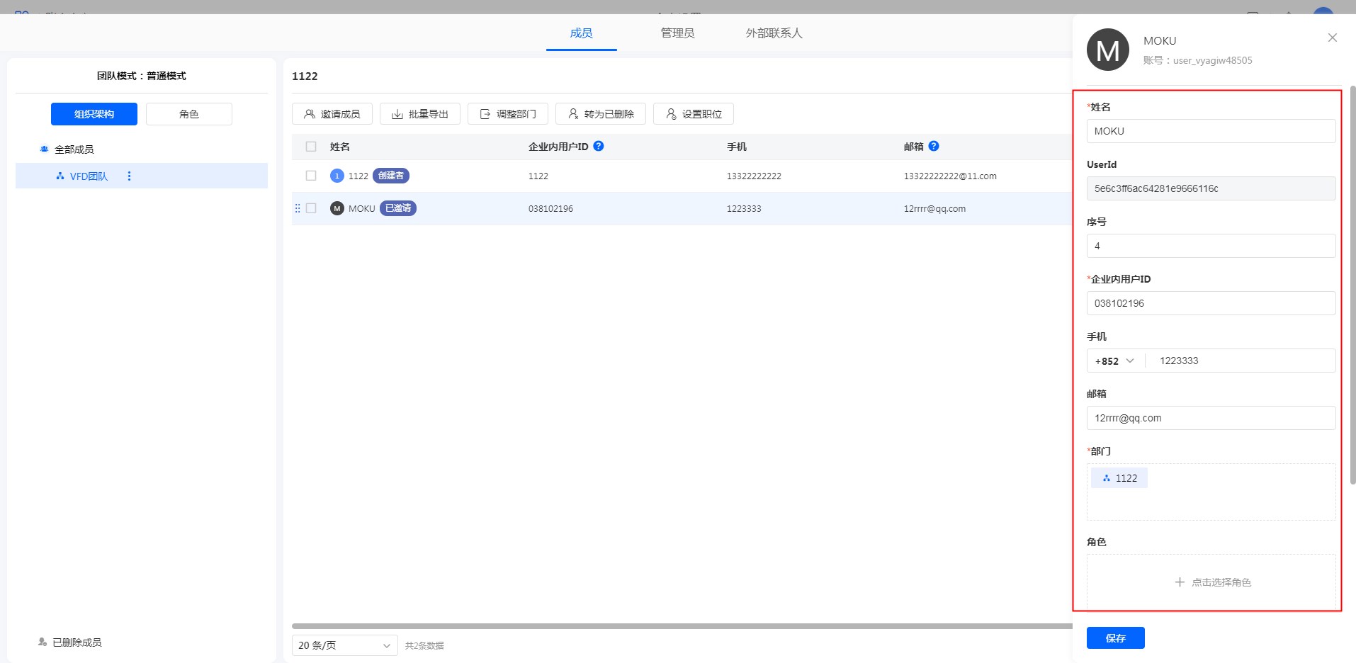Click the help icon beside 邮箱 column
The height and width of the screenshot is (663, 1356).
tap(934, 146)
